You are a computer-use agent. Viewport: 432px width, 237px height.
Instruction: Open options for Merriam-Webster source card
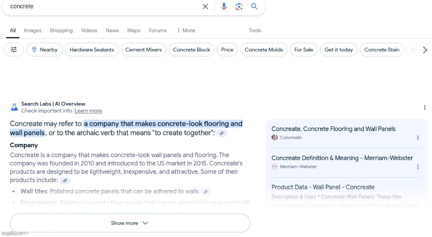pos(418,167)
